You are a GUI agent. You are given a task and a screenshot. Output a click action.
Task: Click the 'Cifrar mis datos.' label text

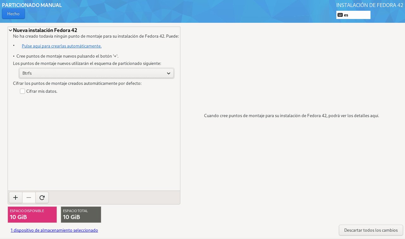click(42, 91)
